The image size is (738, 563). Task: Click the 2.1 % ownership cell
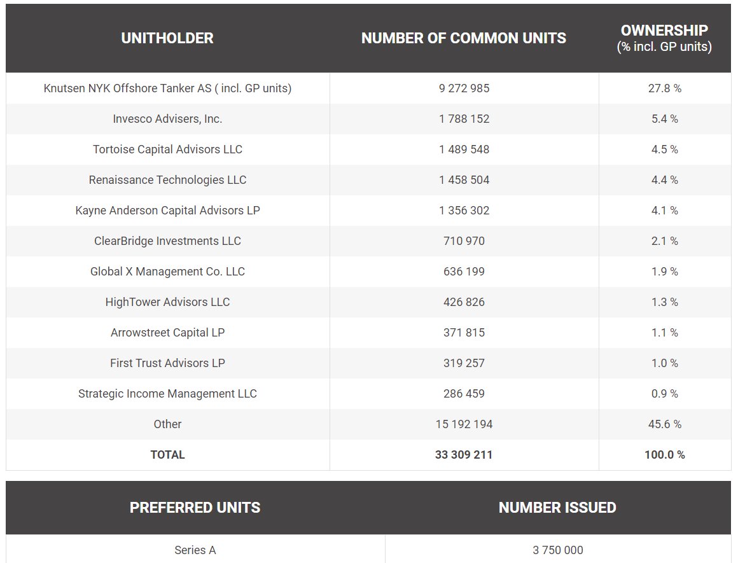tap(665, 241)
